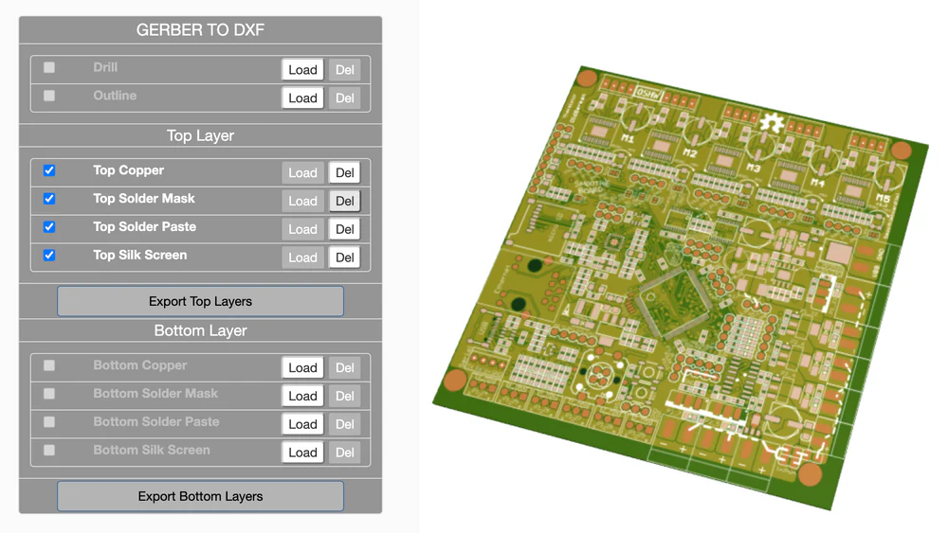Remove the Top Silk Screen file

(x=345, y=258)
